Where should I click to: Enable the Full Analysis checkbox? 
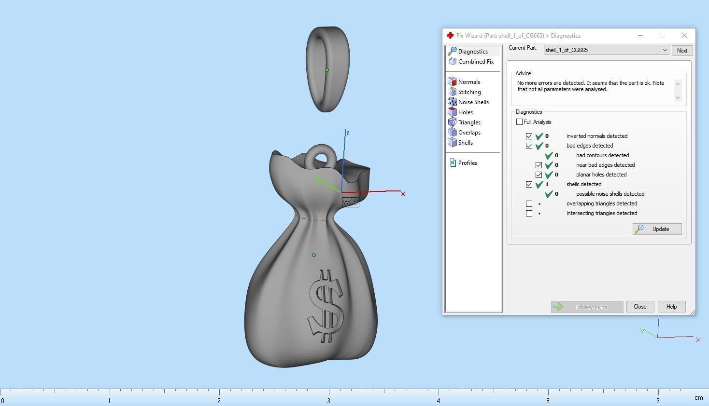(520, 122)
